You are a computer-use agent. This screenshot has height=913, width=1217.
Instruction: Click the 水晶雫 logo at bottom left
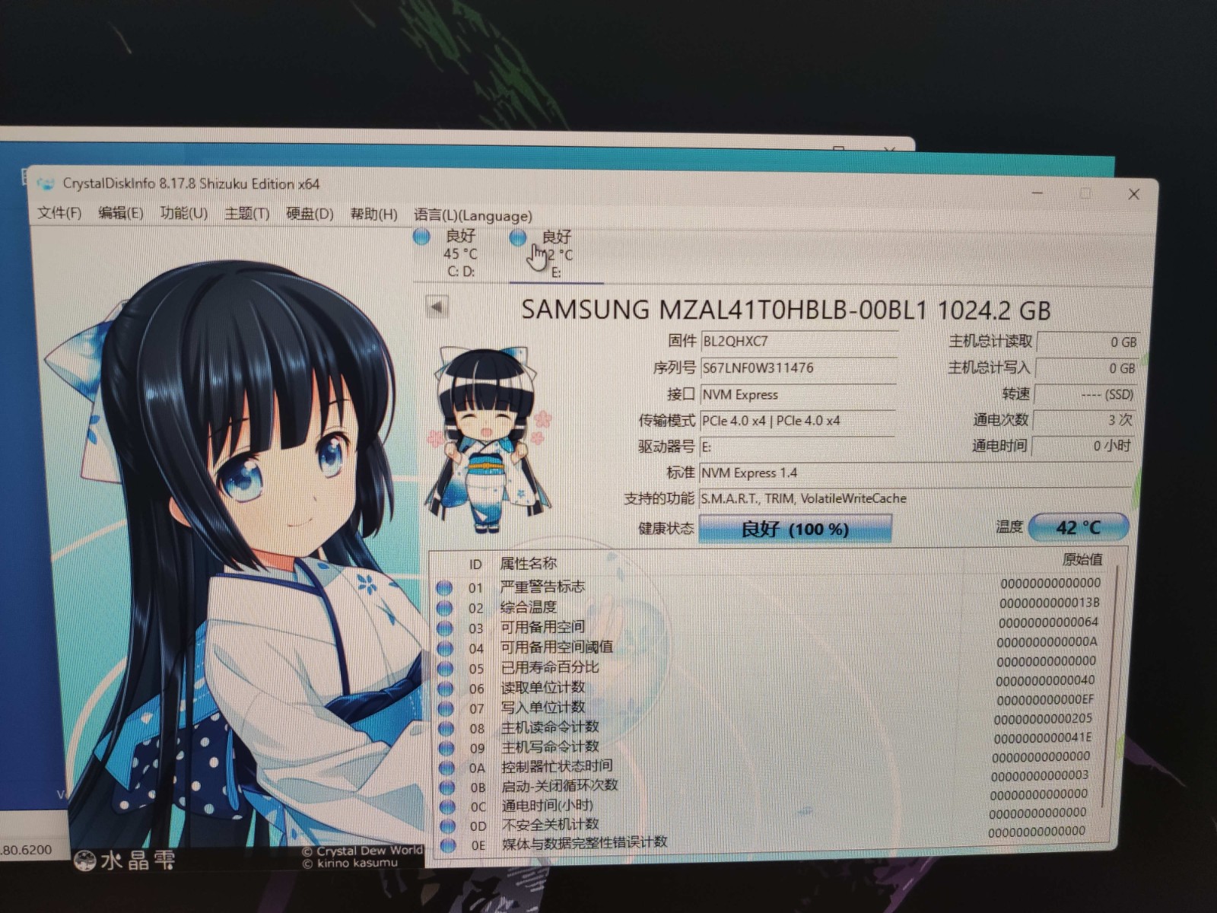tap(126, 861)
